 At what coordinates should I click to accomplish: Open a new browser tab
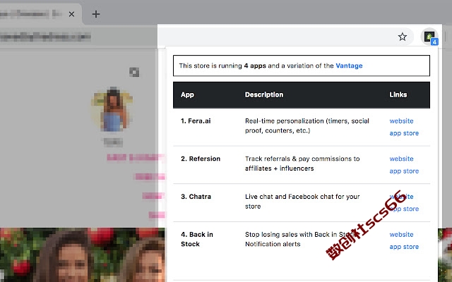point(96,14)
